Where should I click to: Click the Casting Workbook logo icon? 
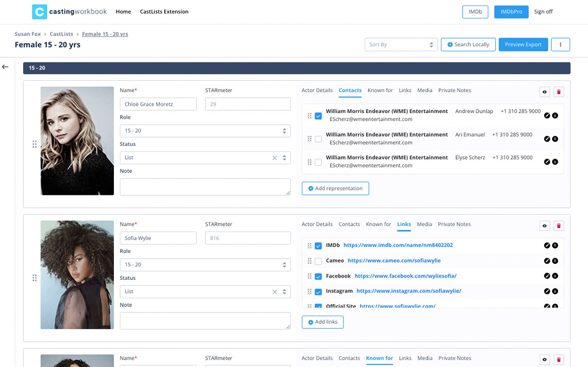[40, 12]
